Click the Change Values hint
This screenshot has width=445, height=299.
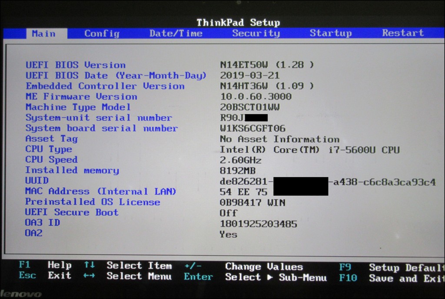(x=264, y=267)
